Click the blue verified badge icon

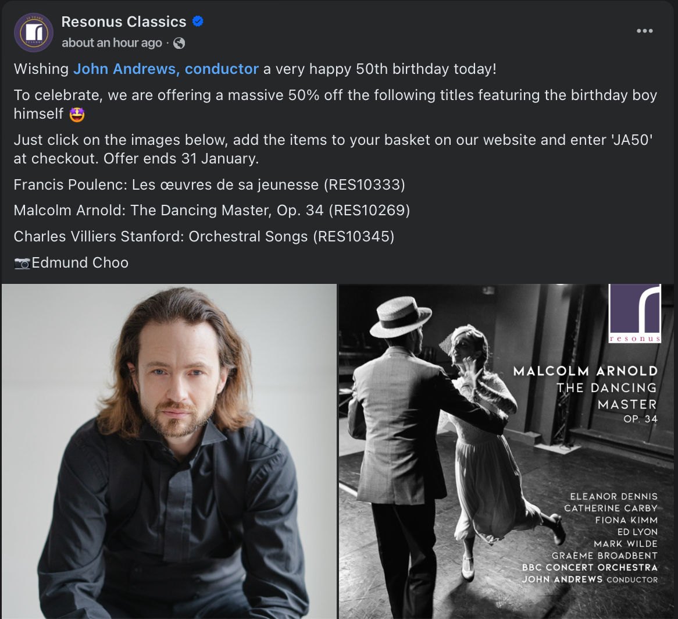tap(198, 21)
